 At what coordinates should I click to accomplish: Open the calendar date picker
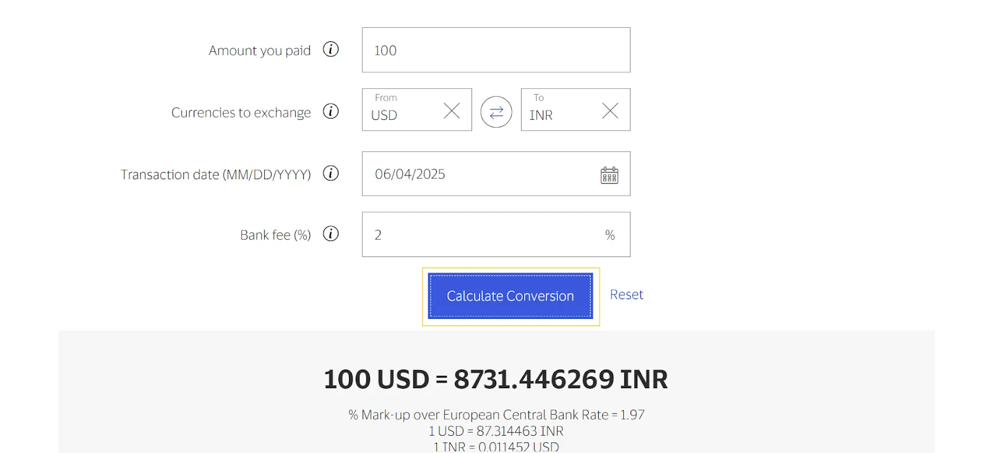pyautogui.click(x=609, y=175)
